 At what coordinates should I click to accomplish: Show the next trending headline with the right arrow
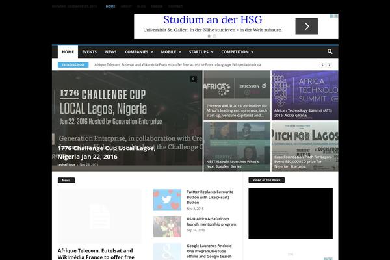coord(330,64)
